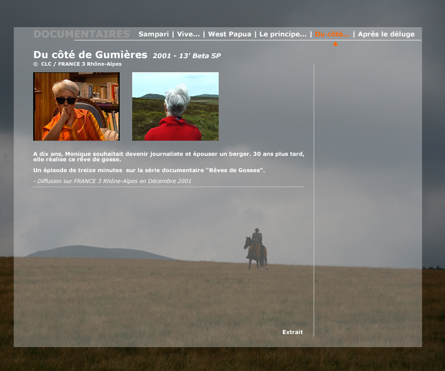Click the line Un épisode de treize minutes
Viewport: 445px width, 371px height.
[x=149, y=171]
